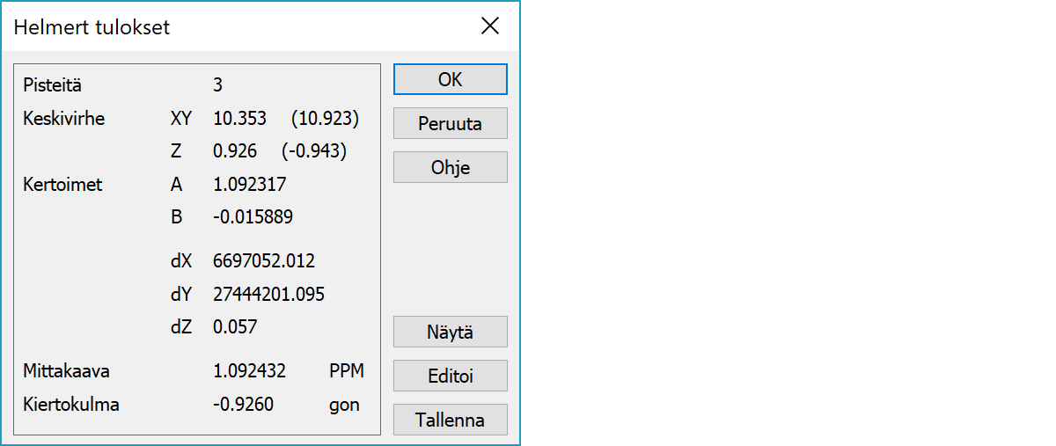Image resolution: width=1056 pixels, height=446 pixels.
Task: Click the Kiertokulma value -0.9260
Action: point(243,406)
